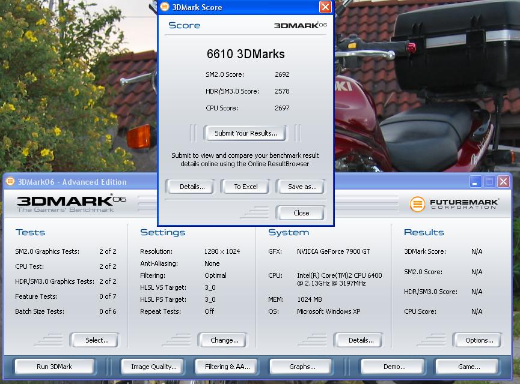Image resolution: width=520 pixels, height=384 pixels.
Task: Click Online ResultBrowser description text
Action: [245, 160]
